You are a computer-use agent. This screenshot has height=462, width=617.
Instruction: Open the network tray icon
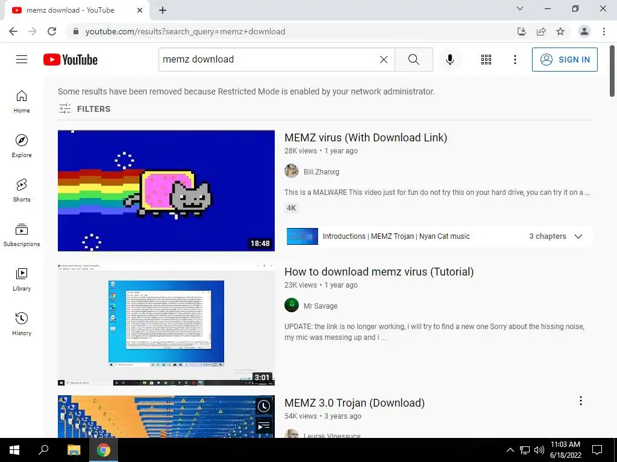pyautogui.click(x=525, y=450)
